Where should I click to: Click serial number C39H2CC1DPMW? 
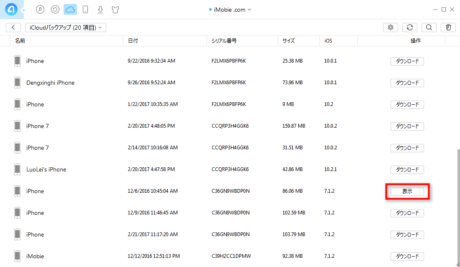231,256
